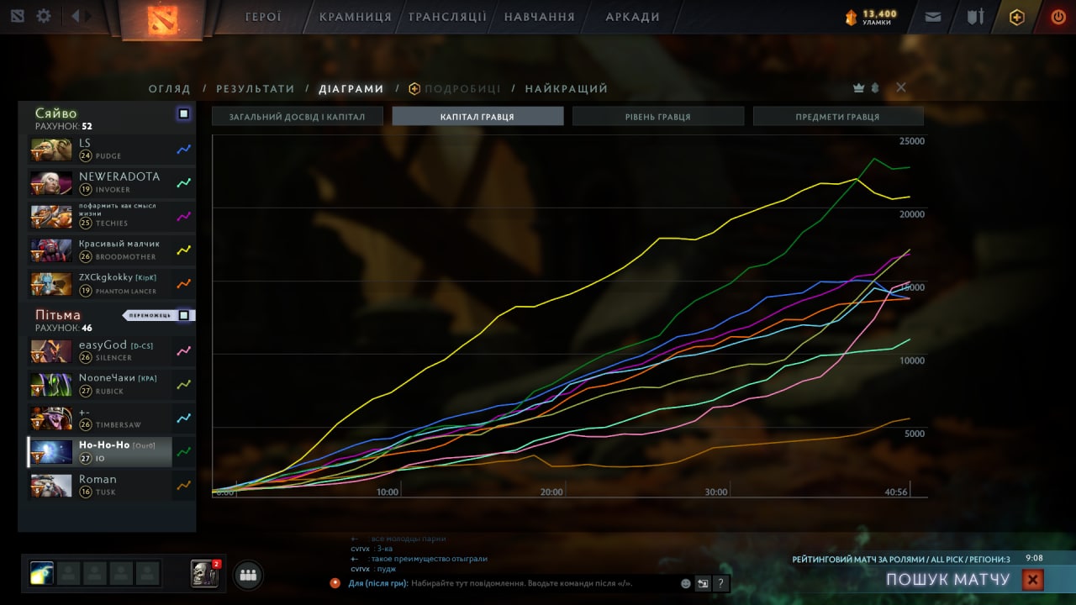Click the red power quit icon

pos(1058,16)
